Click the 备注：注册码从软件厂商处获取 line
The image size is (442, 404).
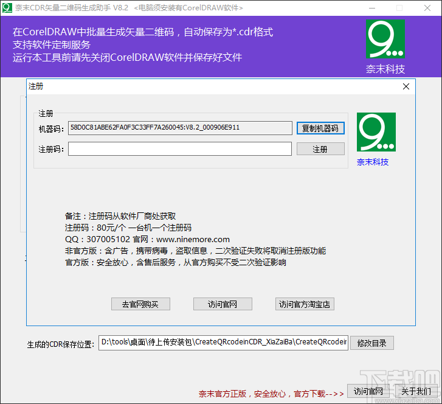[120, 216]
